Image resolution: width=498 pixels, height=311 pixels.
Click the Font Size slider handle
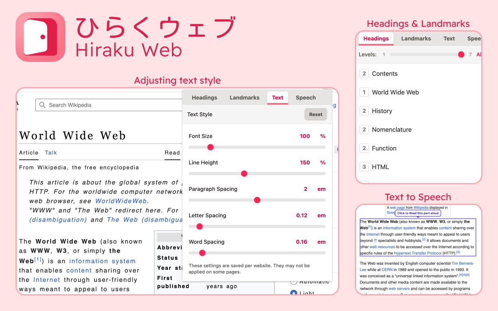[210, 147]
